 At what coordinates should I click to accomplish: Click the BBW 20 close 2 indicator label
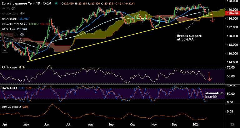[11, 107]
